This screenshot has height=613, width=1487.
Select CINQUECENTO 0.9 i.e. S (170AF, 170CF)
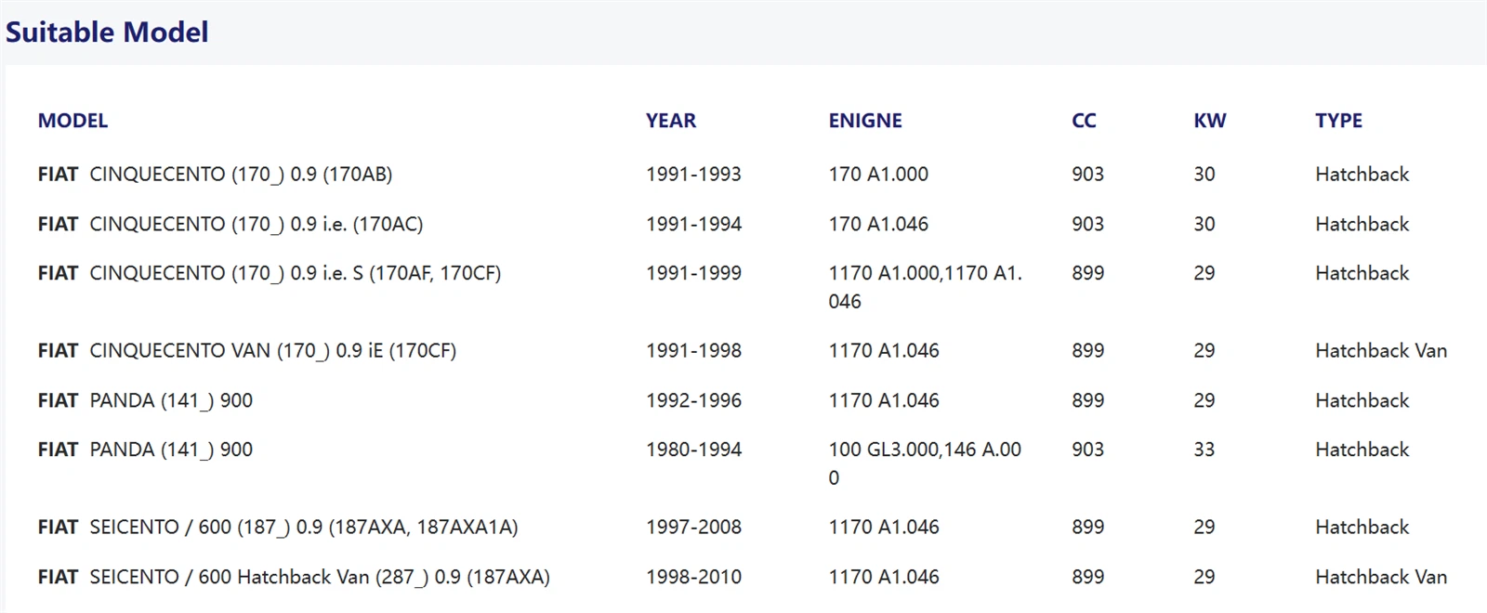click(270, 274)
